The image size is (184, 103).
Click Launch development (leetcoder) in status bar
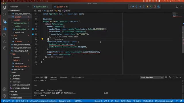(43, 101)
